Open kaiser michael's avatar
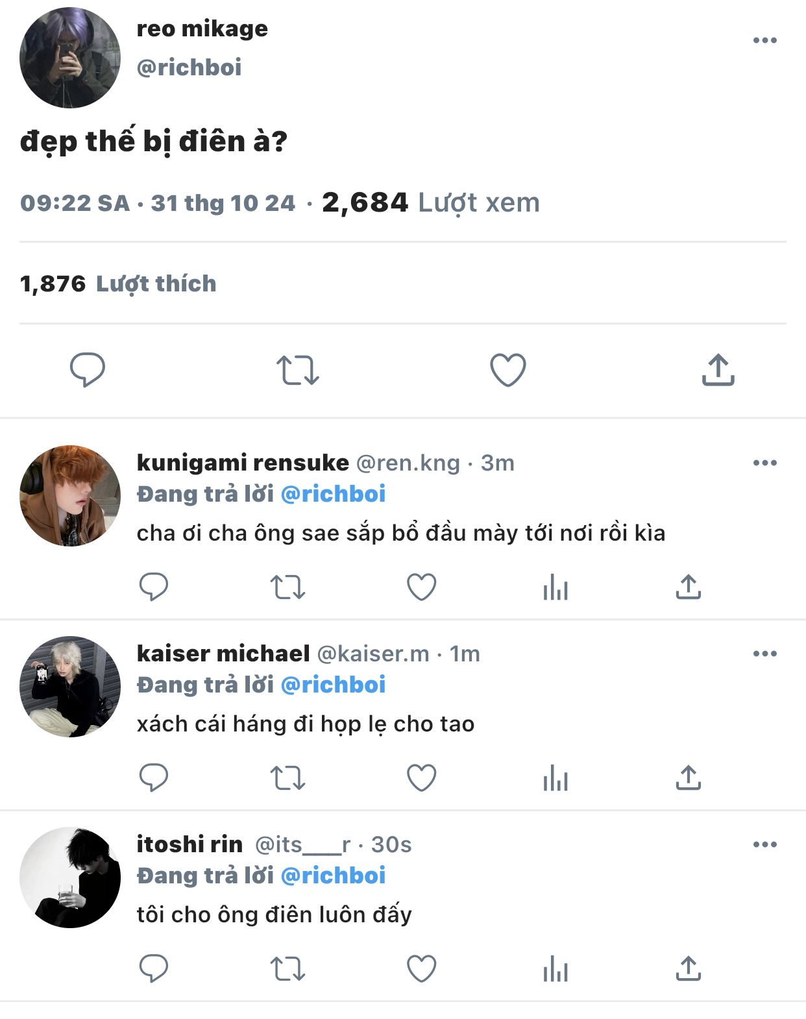 [x=70, y=686]
